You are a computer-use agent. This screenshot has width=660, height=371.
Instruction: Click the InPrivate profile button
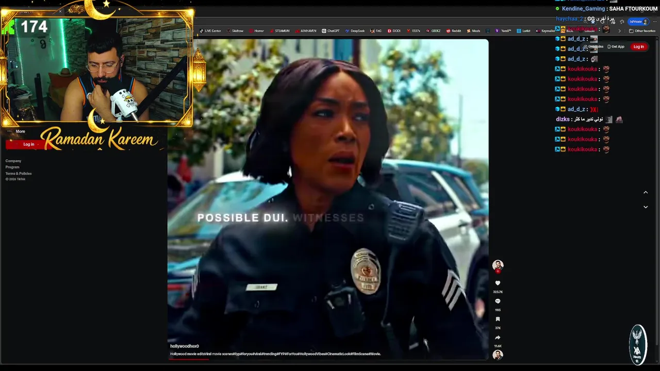tap(638, 22)
